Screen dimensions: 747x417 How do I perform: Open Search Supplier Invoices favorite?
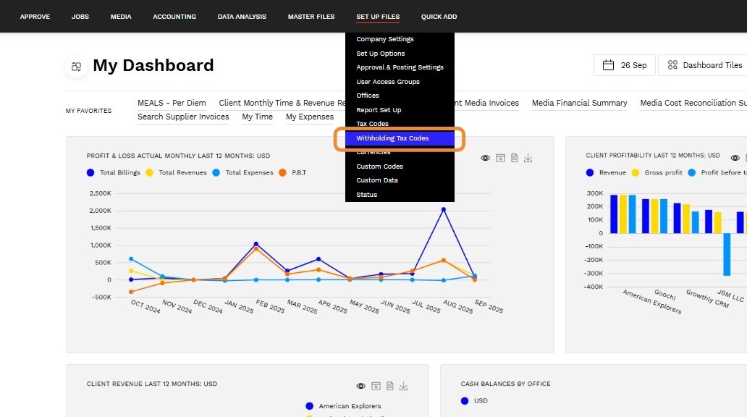183,117
